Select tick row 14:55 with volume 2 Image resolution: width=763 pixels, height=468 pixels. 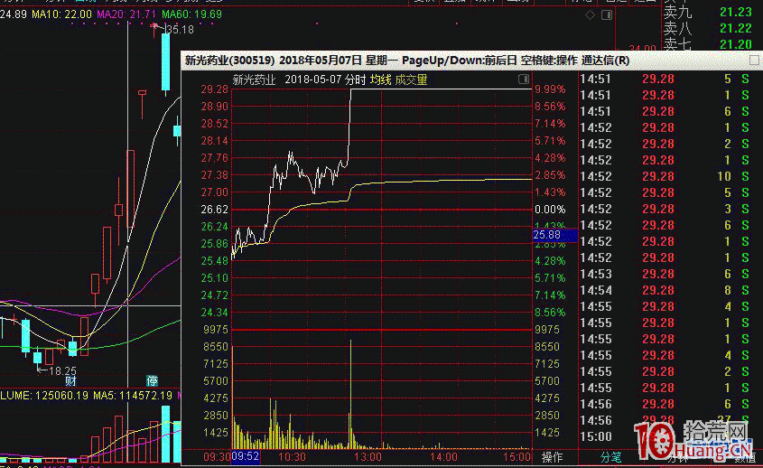point(665,371)
